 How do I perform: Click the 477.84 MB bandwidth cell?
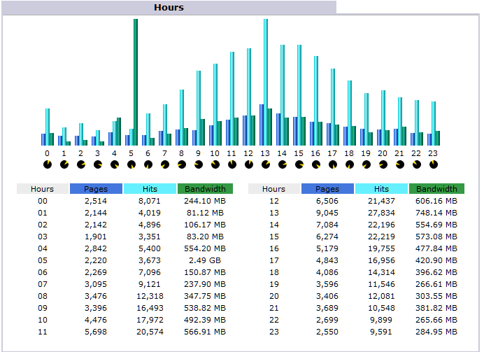pyautogui.click(x=436, y=248)
